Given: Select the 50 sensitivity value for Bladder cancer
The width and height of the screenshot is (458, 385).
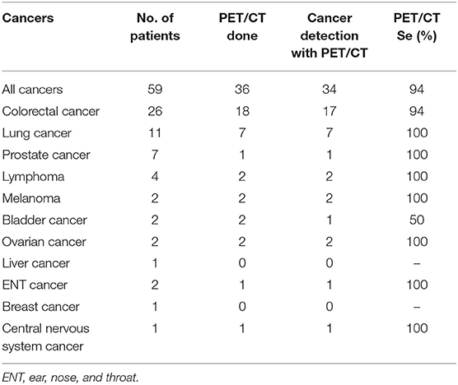Looking at the screenshot, I should coord(417,220).
